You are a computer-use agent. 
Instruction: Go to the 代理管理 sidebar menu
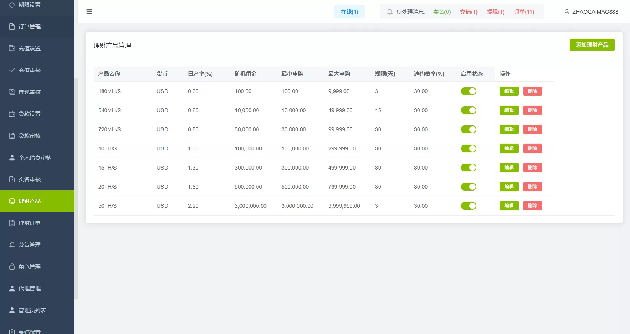tap(30, 288)
